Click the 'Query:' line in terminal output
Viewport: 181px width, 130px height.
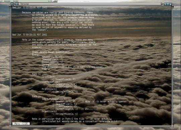coord(36,54)
